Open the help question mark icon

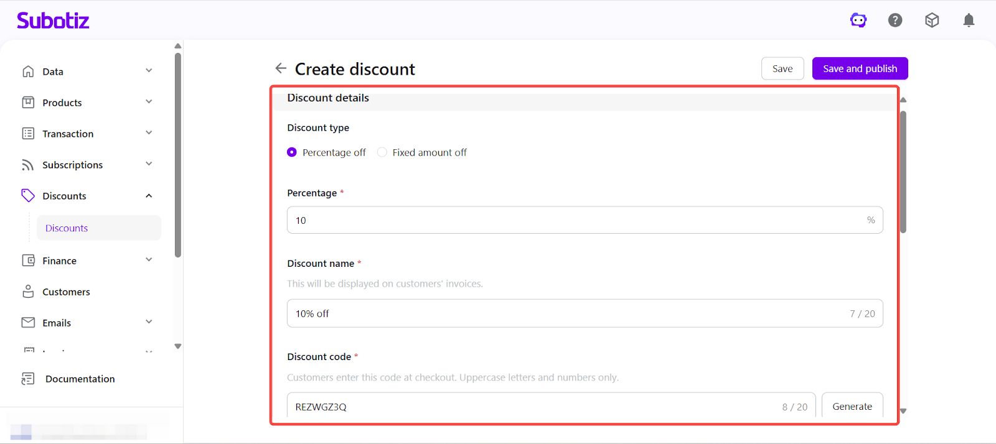tap(895, 21)
